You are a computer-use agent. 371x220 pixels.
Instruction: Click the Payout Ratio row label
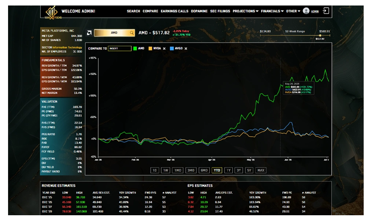(x=51, y=172)
